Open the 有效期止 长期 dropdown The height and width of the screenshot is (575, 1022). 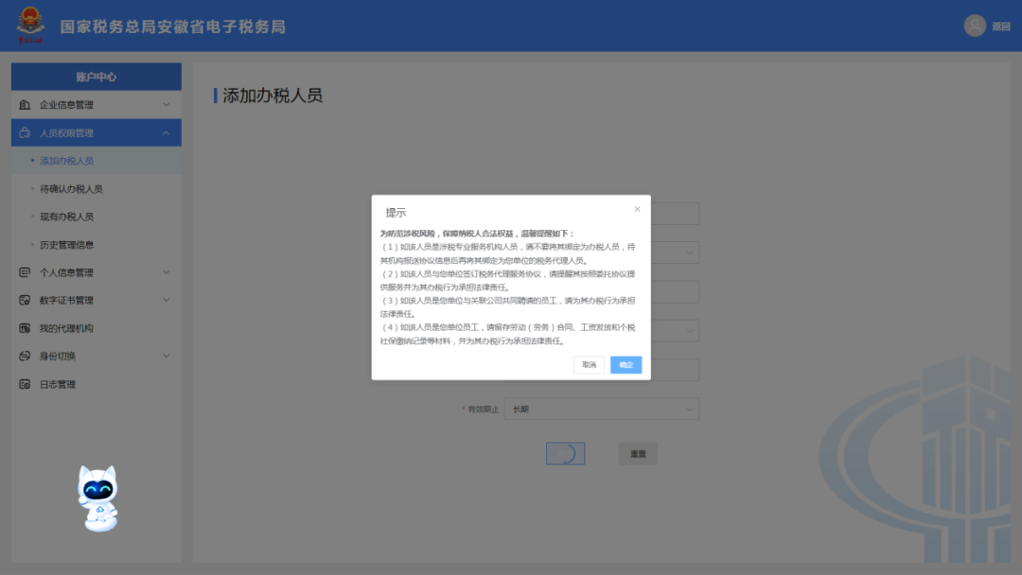pos(601,409)
